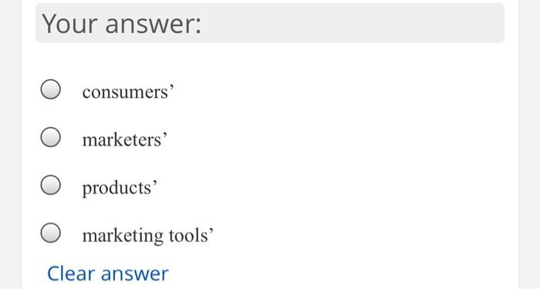Select the marketing tools' radio button

tap(51, 233)
